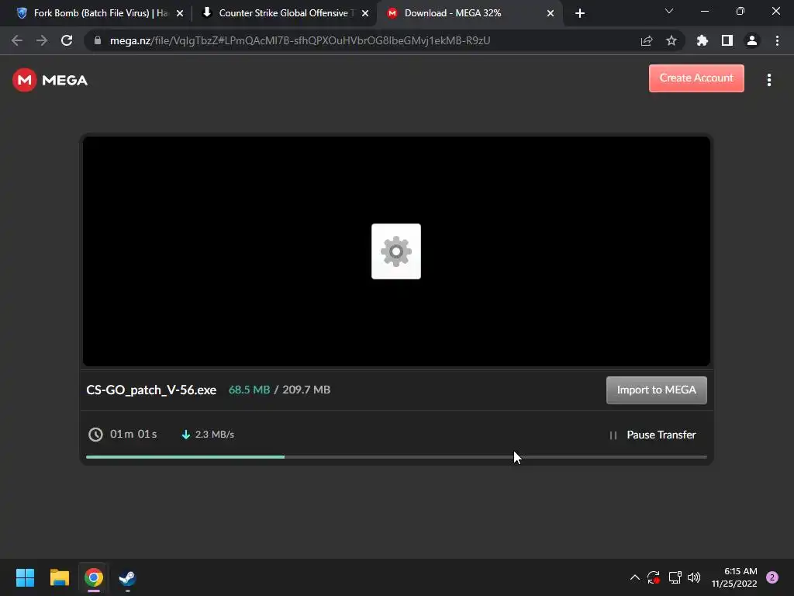Click the sync update tray icon
The width and height of the screenshot is (794, 596).
tap(653, 577)
